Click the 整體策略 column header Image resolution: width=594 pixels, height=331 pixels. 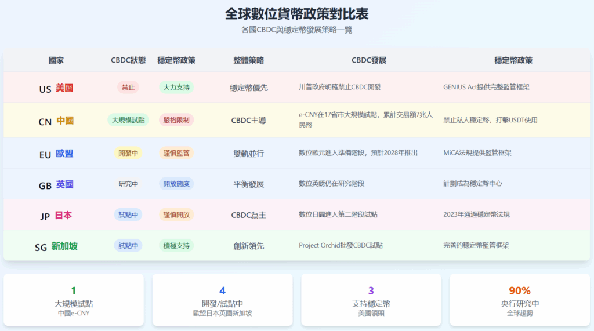248,60
